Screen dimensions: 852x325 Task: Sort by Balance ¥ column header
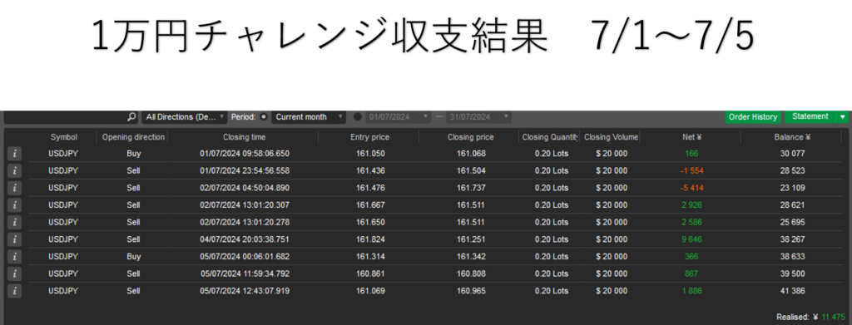click(x=792, y=137)
